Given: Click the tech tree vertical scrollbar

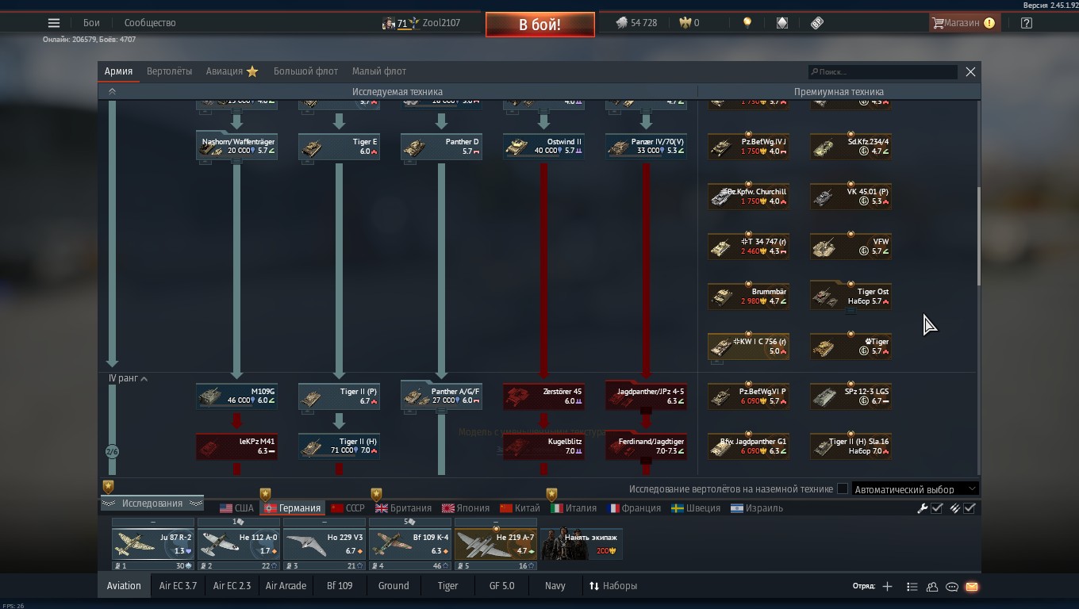Looking at the screenshot, I should [x=978, y=236].
